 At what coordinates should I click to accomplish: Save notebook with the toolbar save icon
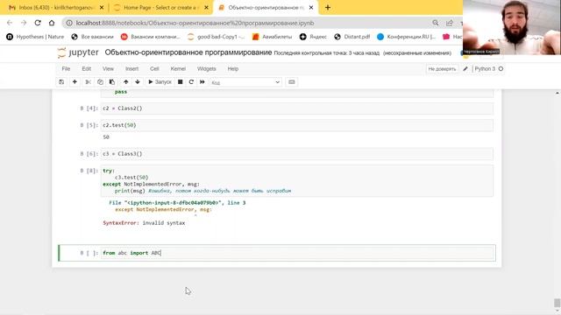click(61, 82)
